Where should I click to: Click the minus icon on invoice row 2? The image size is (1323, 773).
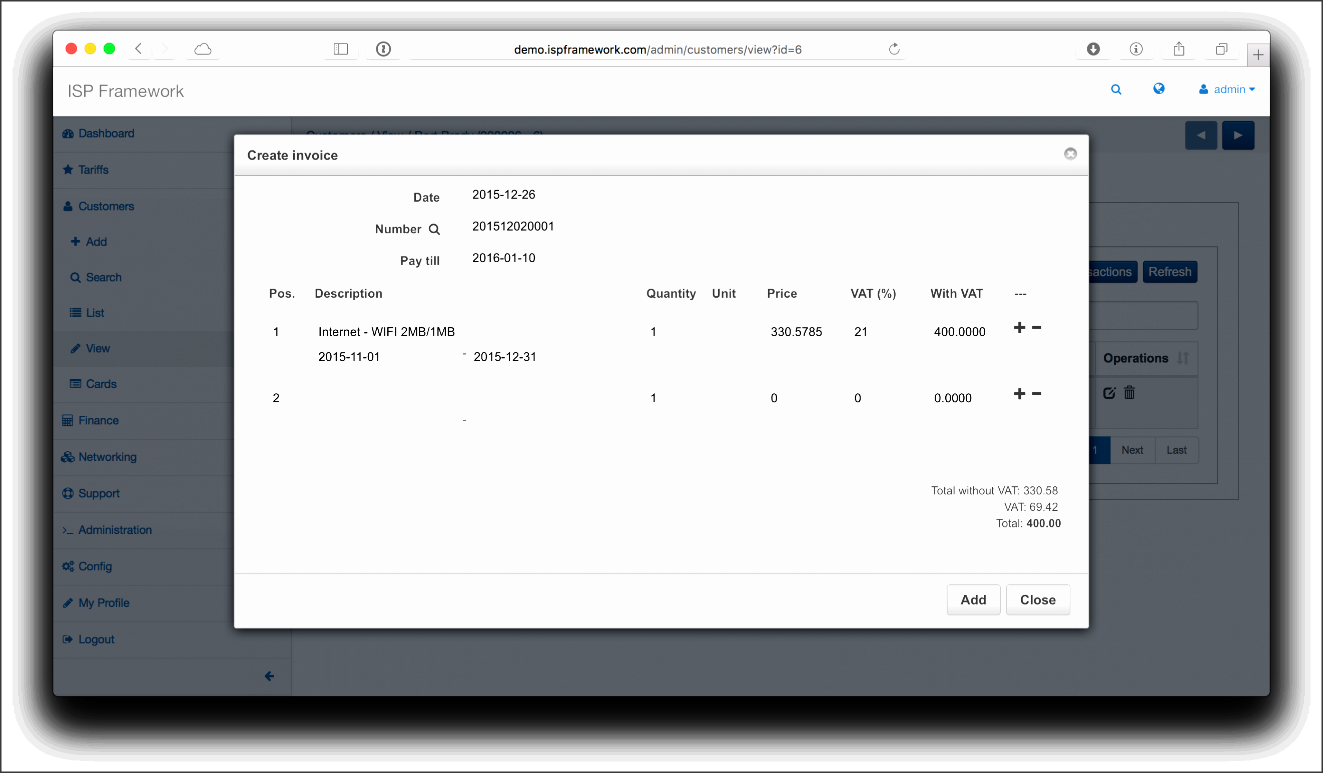pos(1036,394)
